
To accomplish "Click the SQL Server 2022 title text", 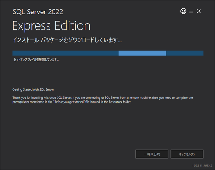I will 38,12.
